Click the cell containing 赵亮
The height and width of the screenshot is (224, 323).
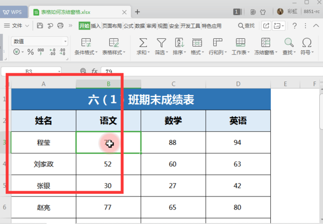(44, 207)
